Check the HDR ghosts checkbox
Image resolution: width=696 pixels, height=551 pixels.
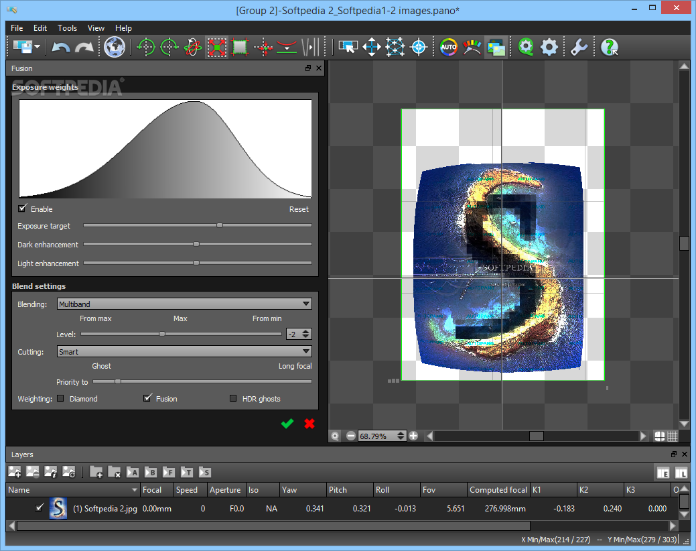pyautogui.click(x=233, y=398)
